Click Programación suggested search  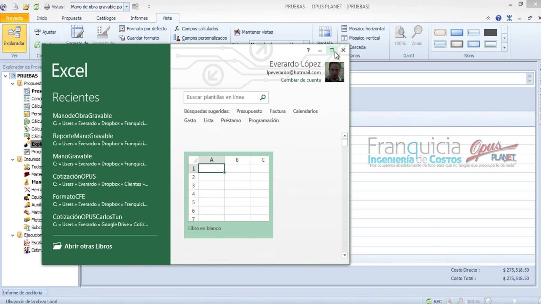point(263,120)
